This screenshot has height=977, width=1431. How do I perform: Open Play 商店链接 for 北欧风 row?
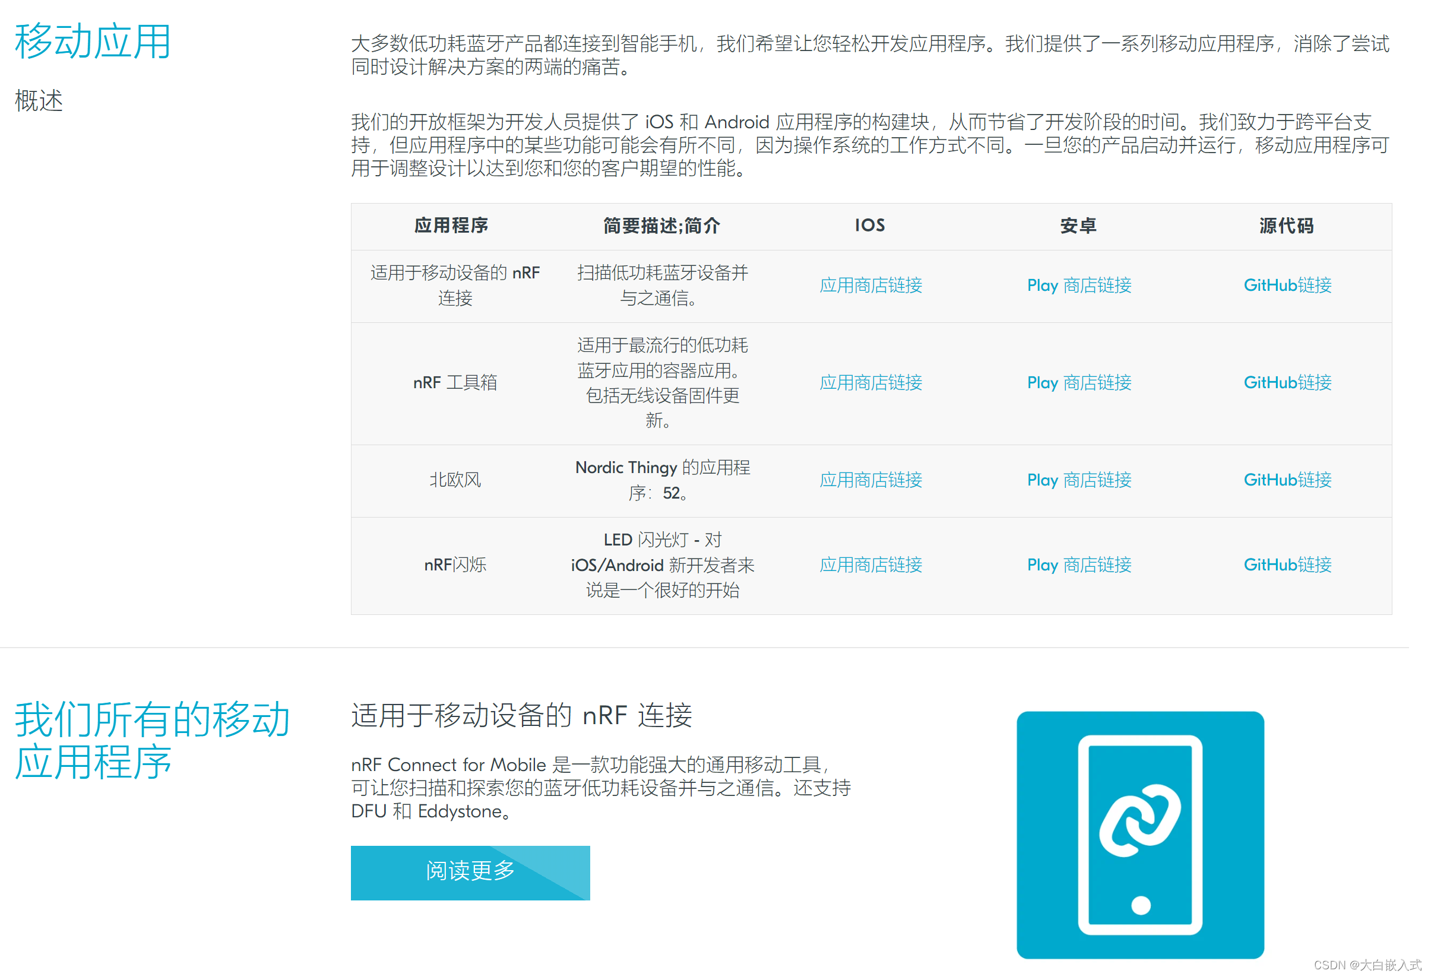point(1078,480)
